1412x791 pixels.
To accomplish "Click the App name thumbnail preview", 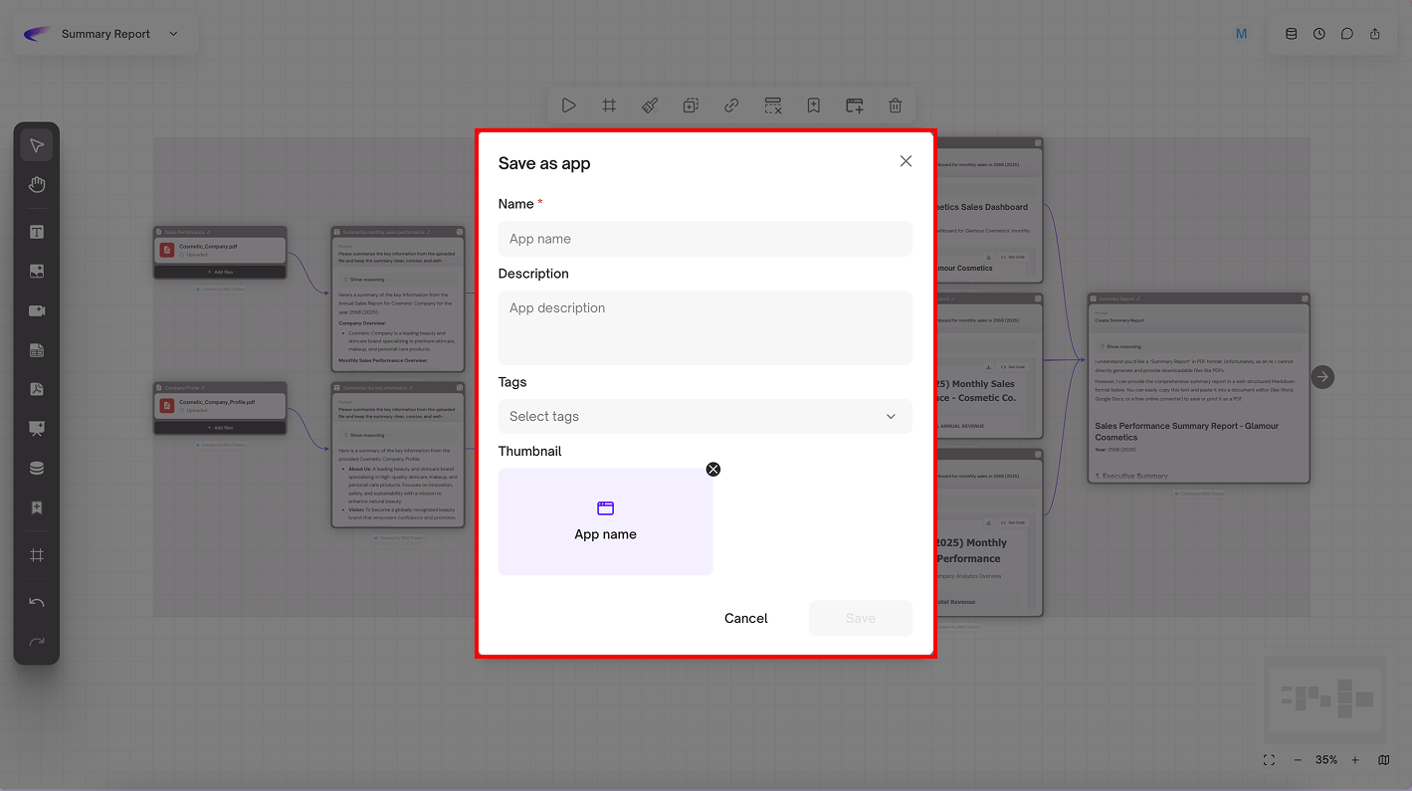I will [605, 521].
